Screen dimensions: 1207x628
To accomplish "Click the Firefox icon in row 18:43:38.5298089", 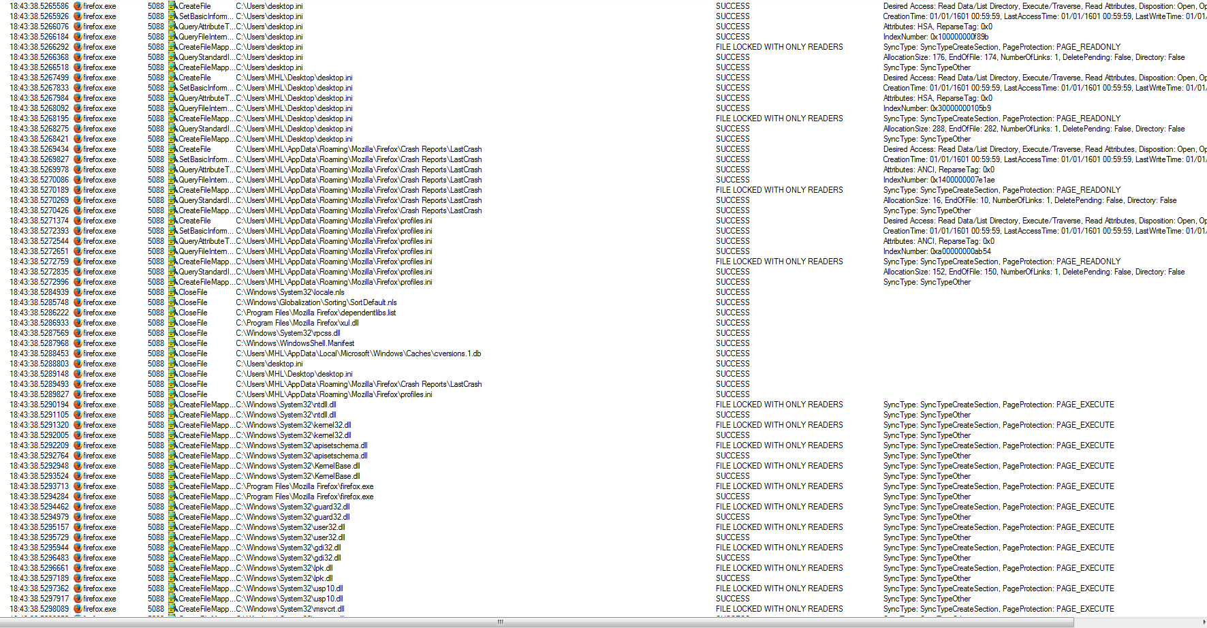I will [x=78, y=609].
